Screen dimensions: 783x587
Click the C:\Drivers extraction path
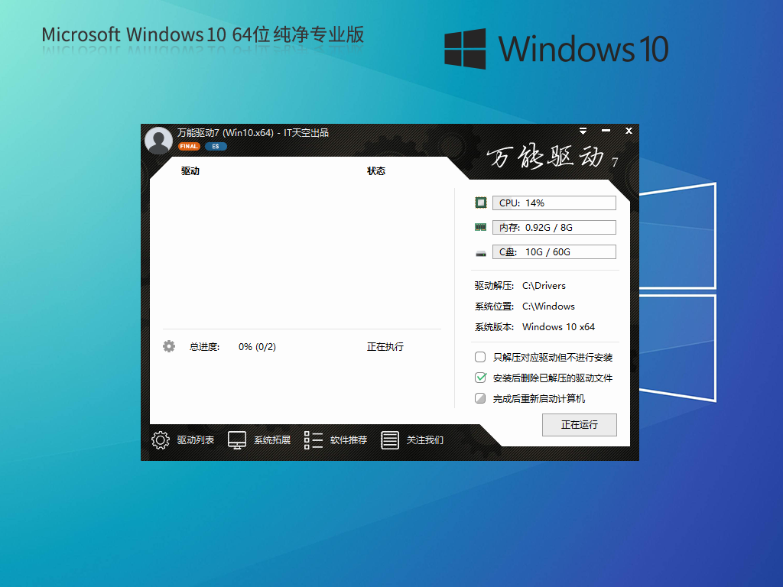[x=544, y=286]
